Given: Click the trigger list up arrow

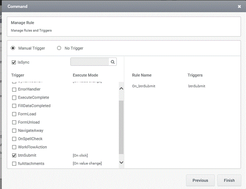Looking at the screenshot, I should [x=121, y=89].
